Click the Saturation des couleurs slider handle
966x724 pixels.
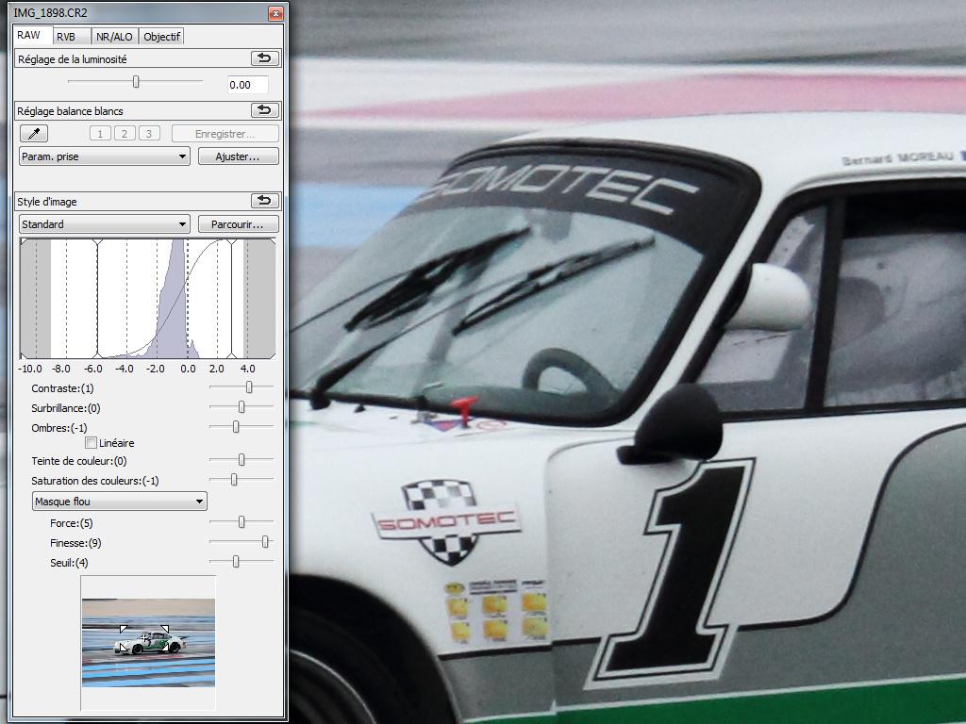pos(234,480)
